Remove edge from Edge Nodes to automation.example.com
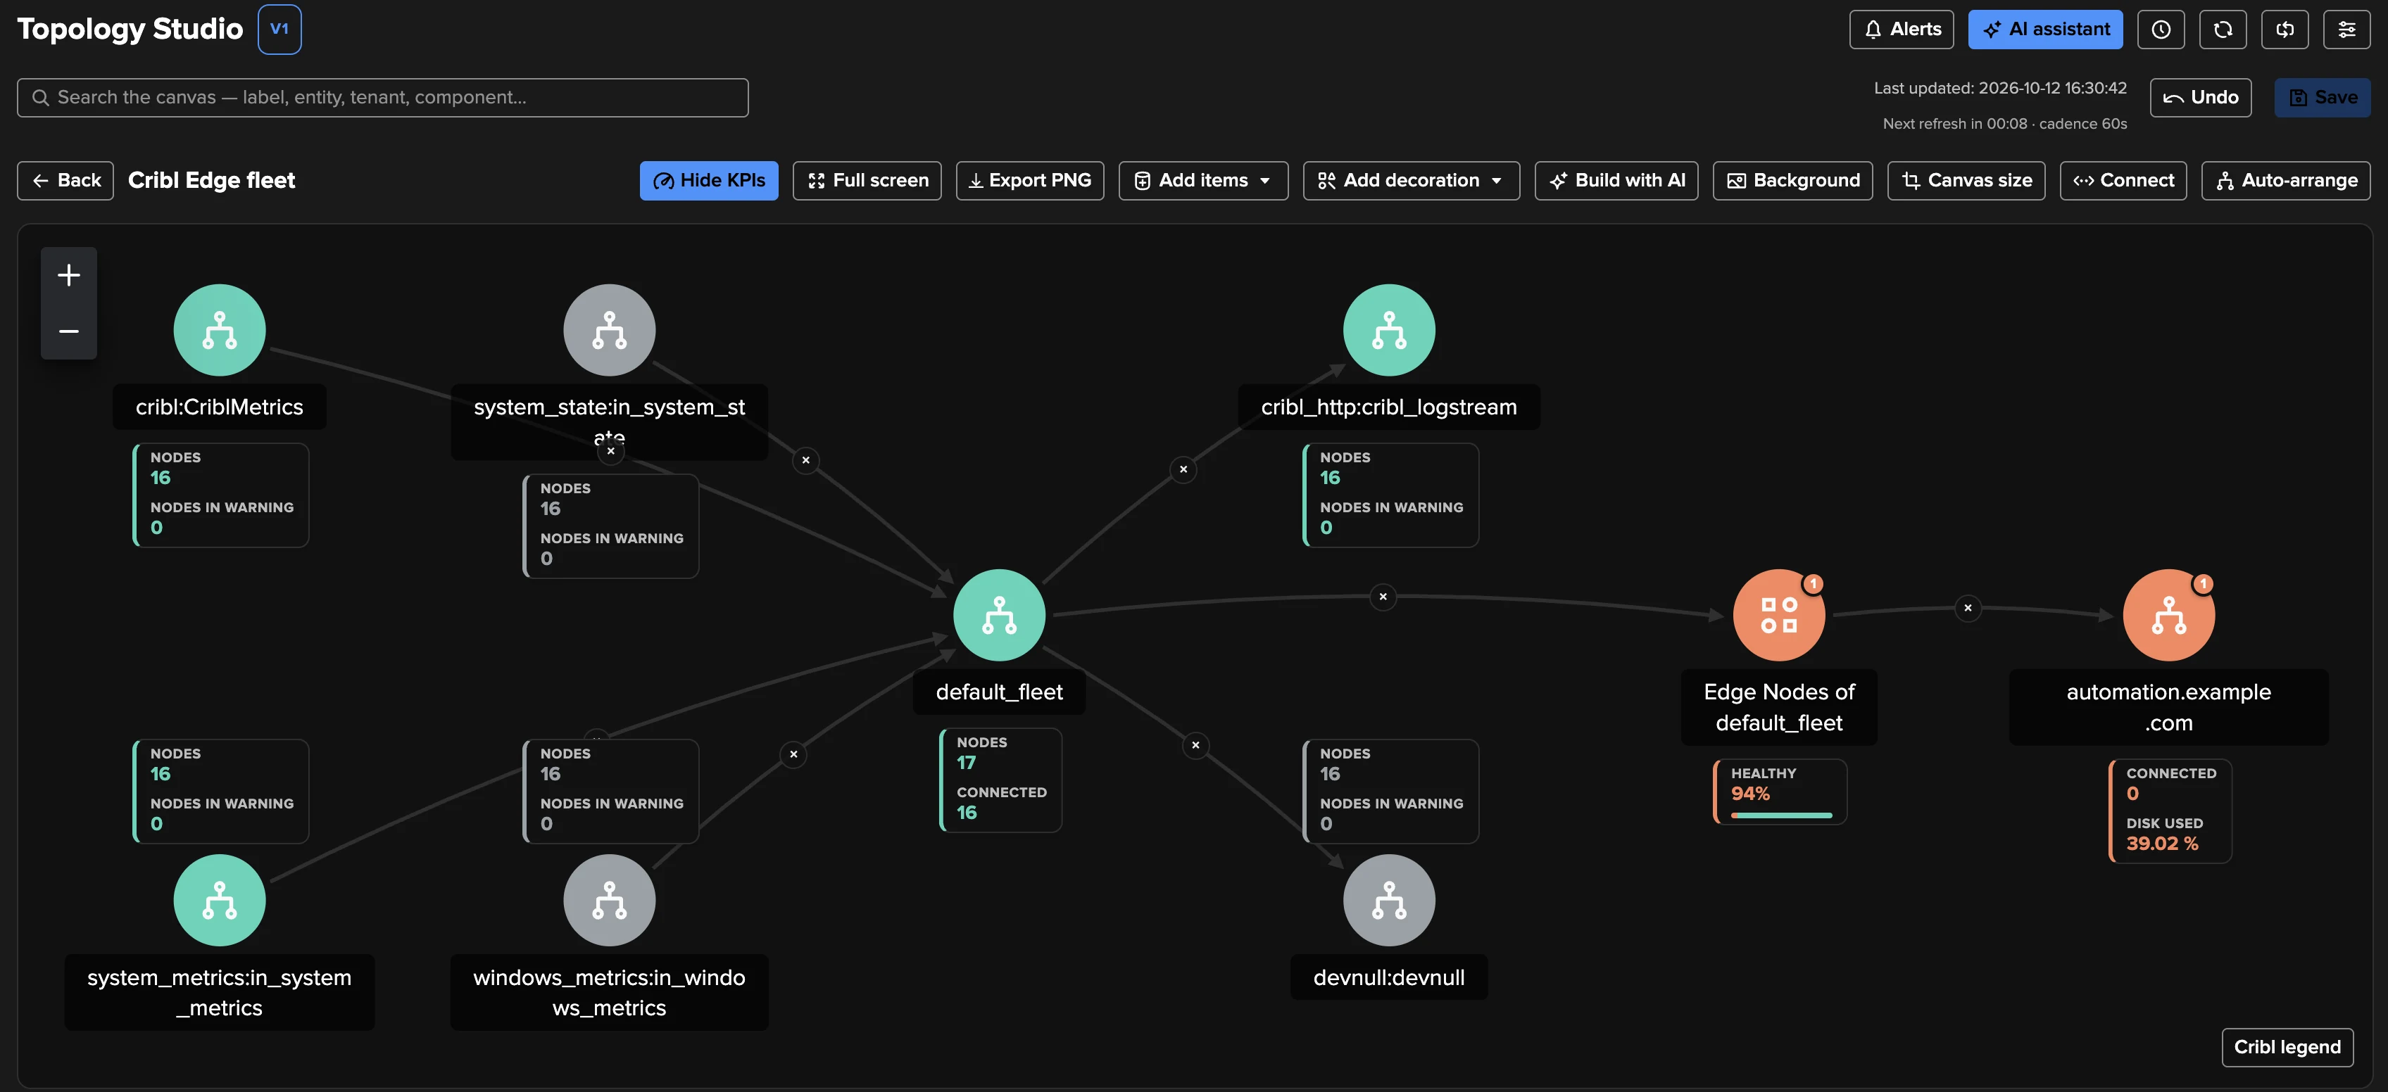 click(x=1968, y=608)
